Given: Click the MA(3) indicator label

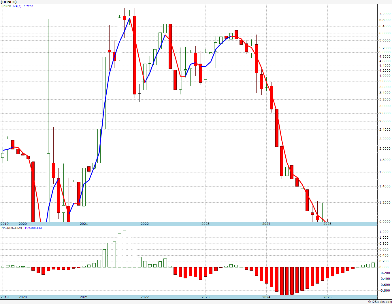Looking at the screenshot, I should 17,6.
